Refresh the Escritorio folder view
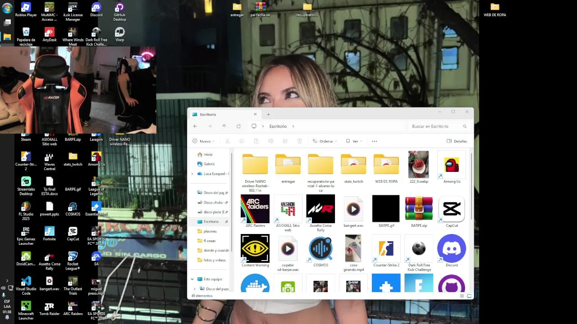 click(x=238, y=126)
